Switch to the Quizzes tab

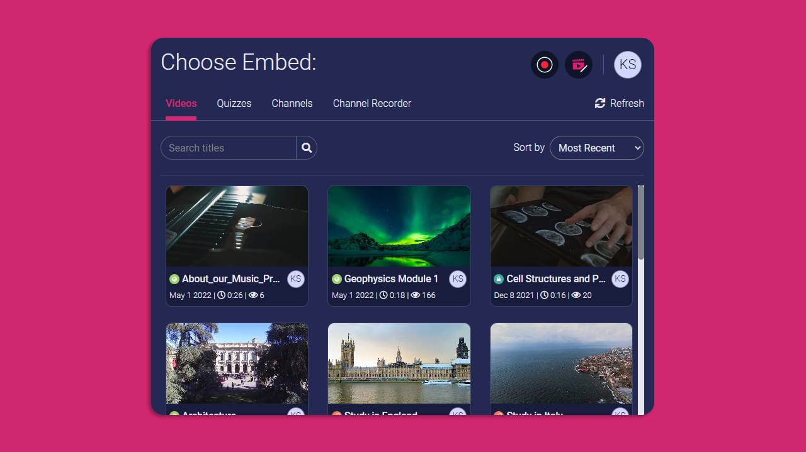(234, 103)
